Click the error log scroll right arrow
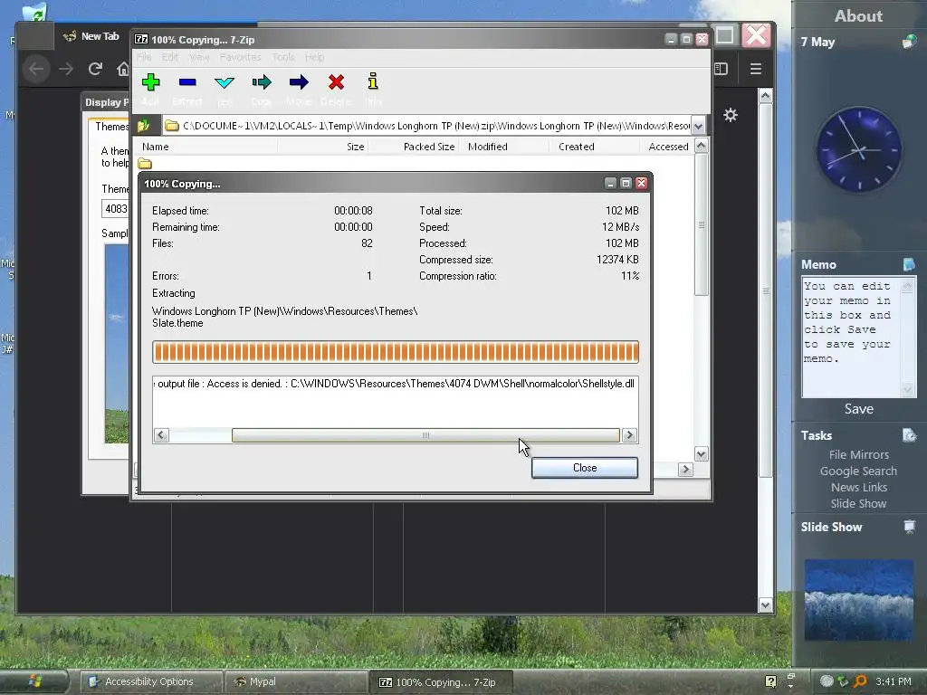The image size is (927, 695). 630,435
